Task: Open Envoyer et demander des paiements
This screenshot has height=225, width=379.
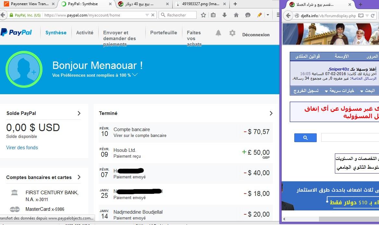Action: [119, 38]
